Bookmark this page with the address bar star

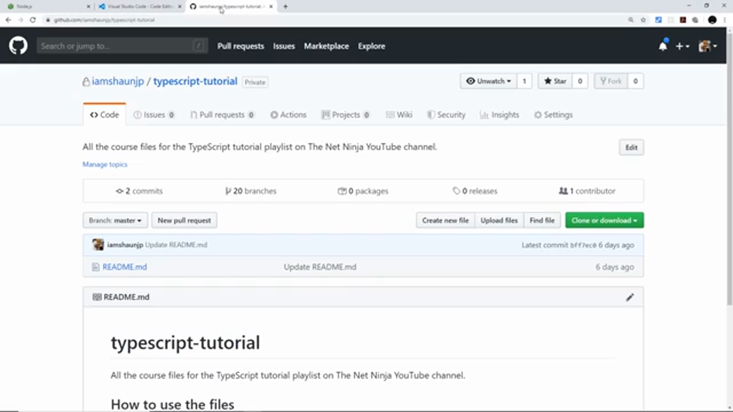click(643, 19)
